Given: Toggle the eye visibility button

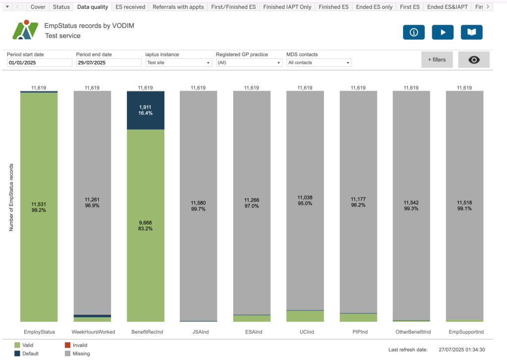Looking at the screenshot, I should click(x=473, y=60).
